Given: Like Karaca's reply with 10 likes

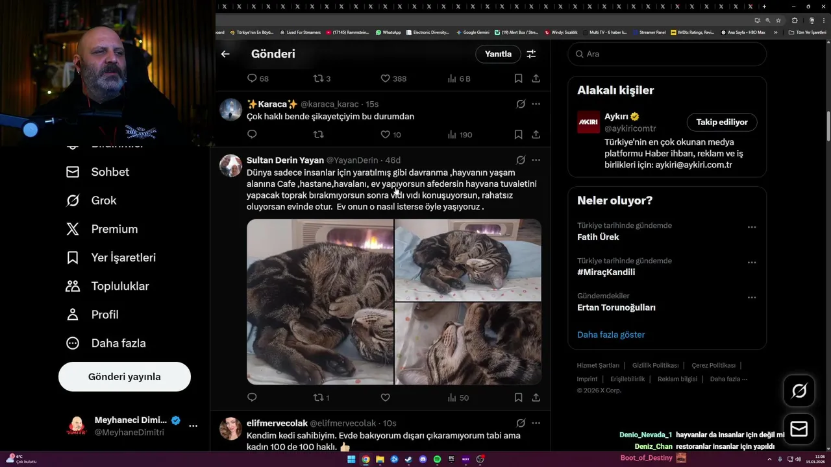Looking at the screenshot, I should (391, 134).
